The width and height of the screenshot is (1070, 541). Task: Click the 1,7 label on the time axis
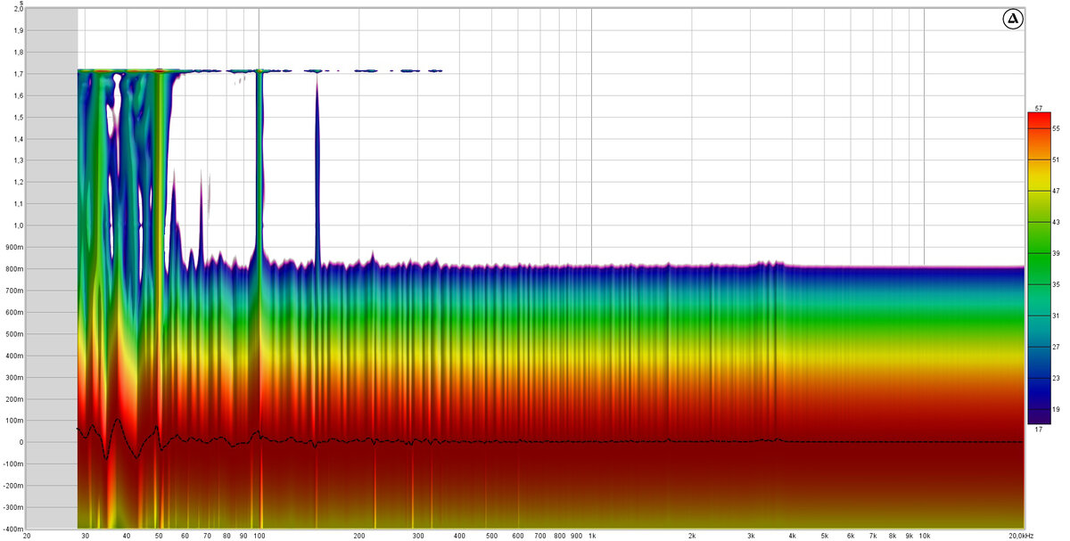click(x=18, y=74)
